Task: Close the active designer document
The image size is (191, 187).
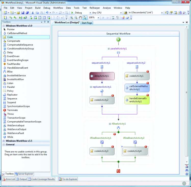Action: [187, 22]
